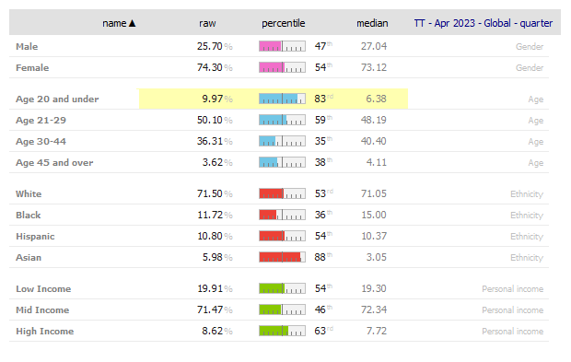571x362 pixels.
Task: Click the Asian 88th percentile bar
Action: 282,257
